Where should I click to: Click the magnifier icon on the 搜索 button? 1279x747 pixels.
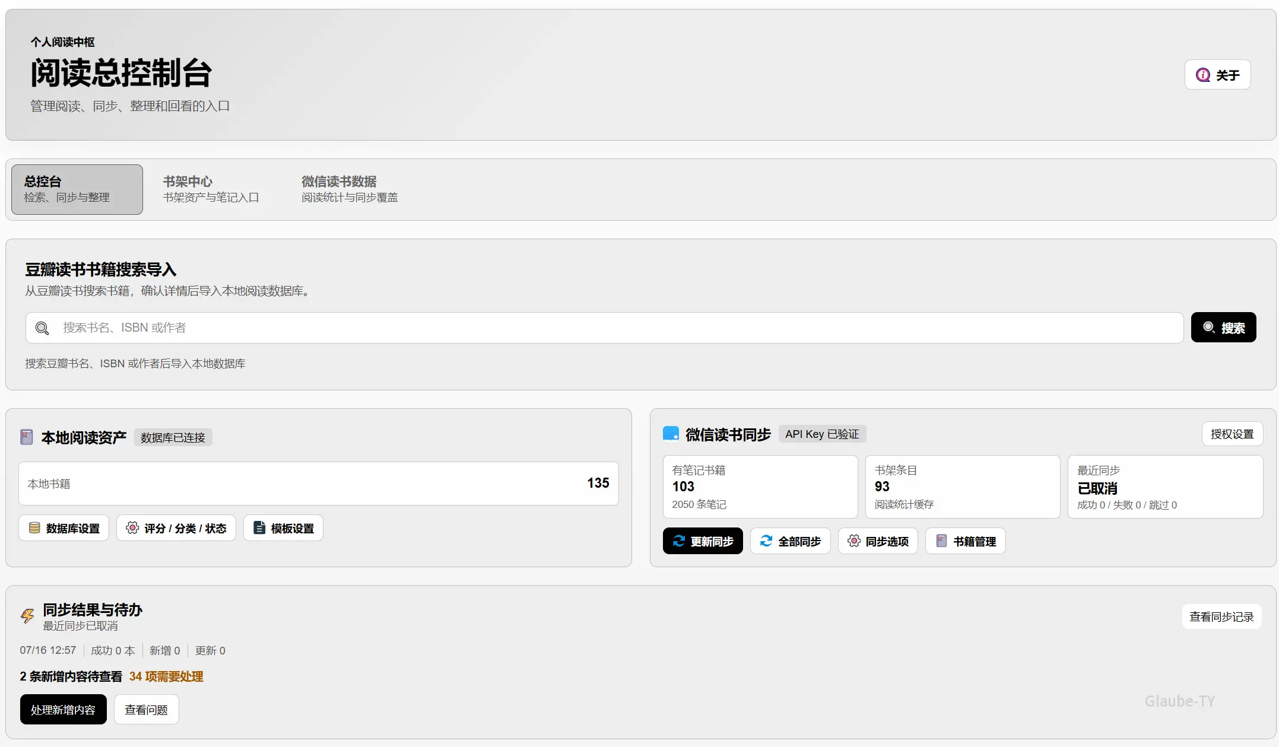point(1209,328)
